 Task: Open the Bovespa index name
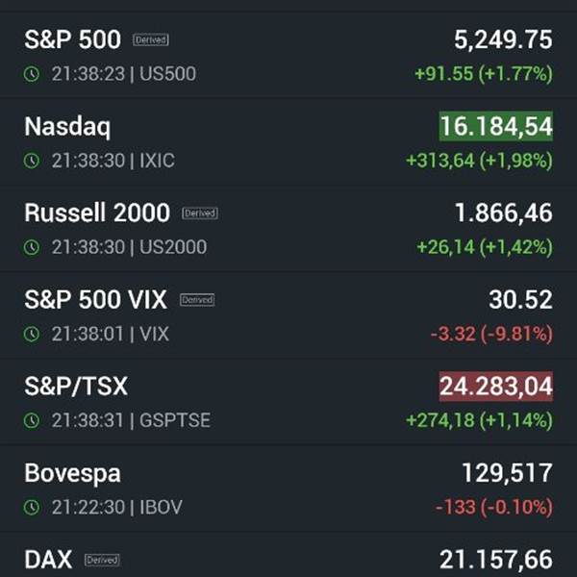coord(74,472)
